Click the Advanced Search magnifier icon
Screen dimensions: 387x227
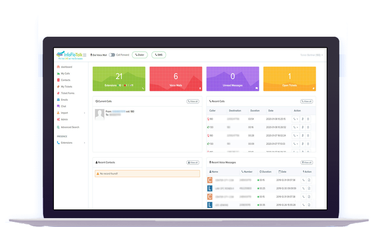click(x=58, y=127)
